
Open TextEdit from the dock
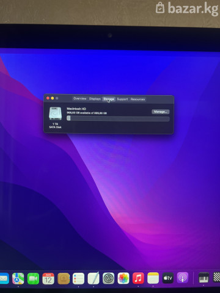(x=94, y=278)
